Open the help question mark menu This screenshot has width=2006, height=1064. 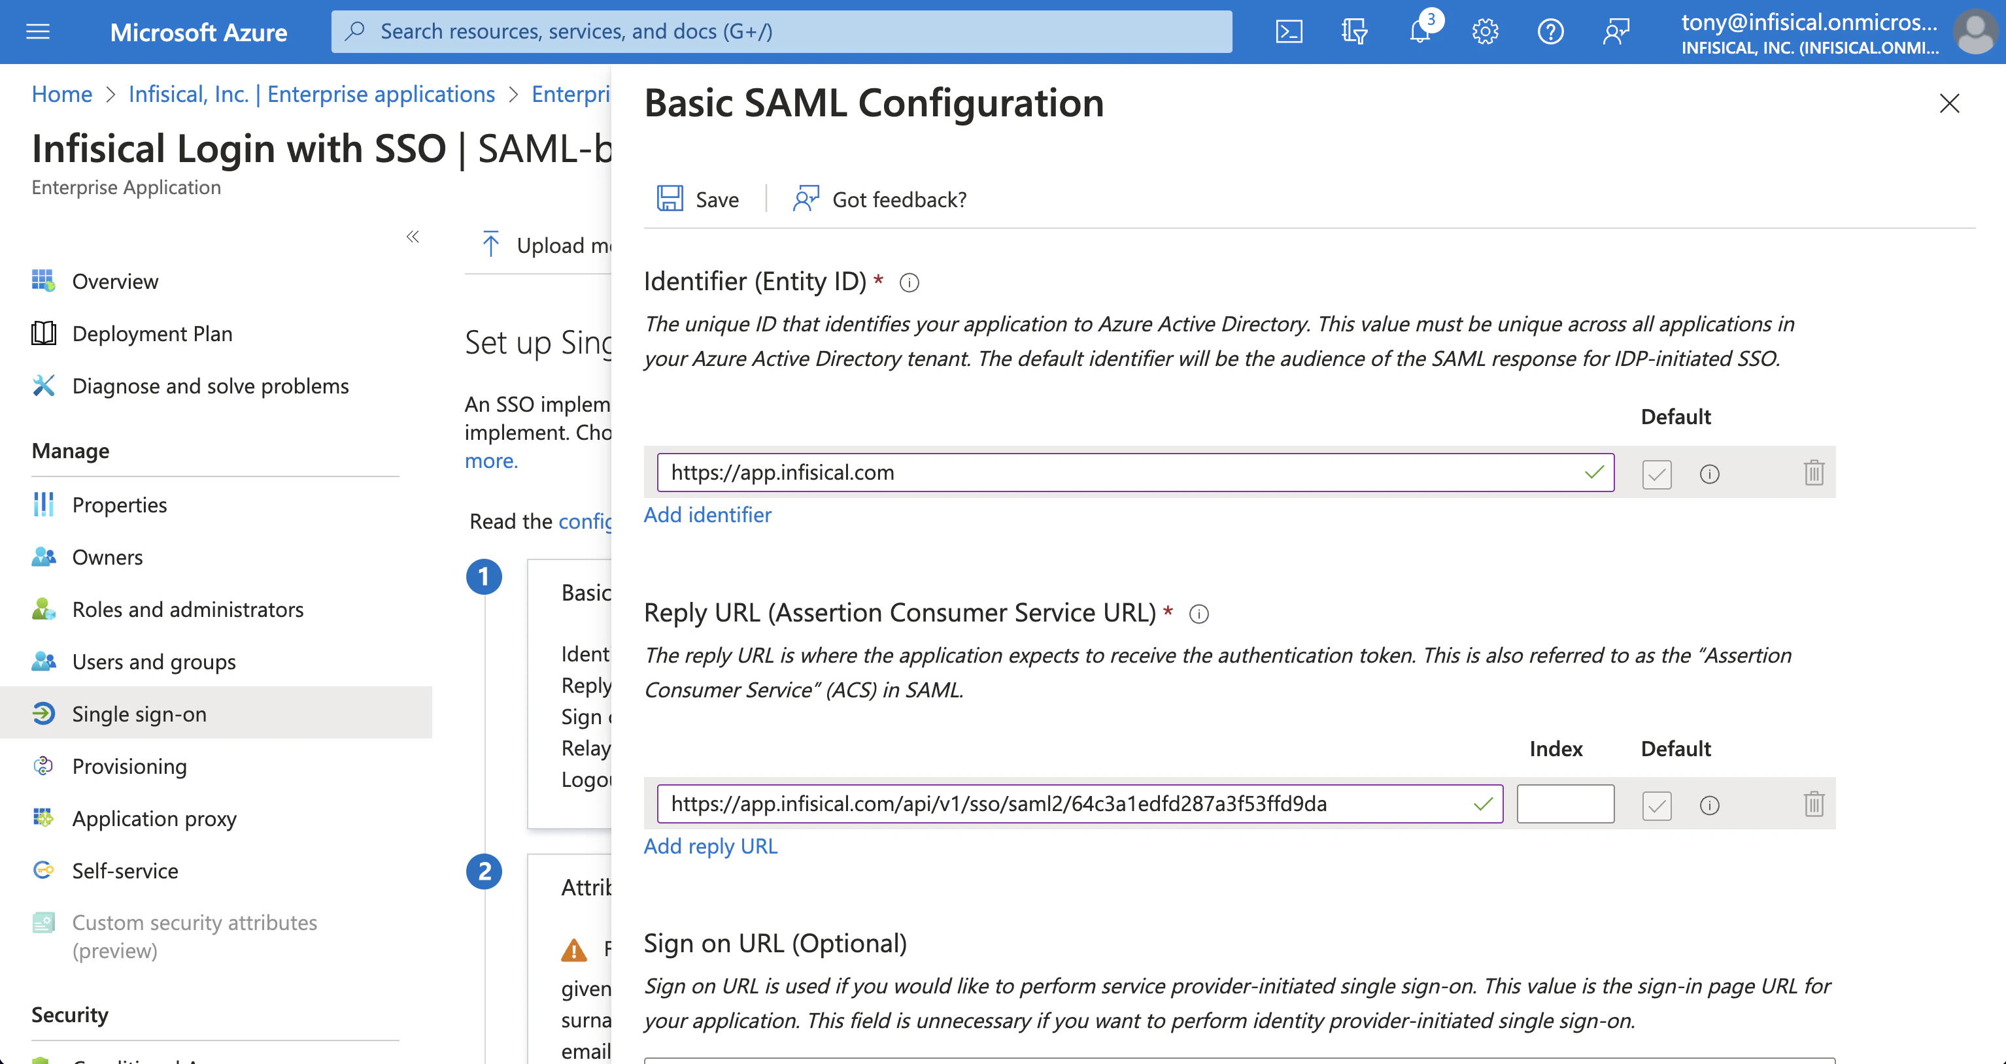click(1550, 32)
